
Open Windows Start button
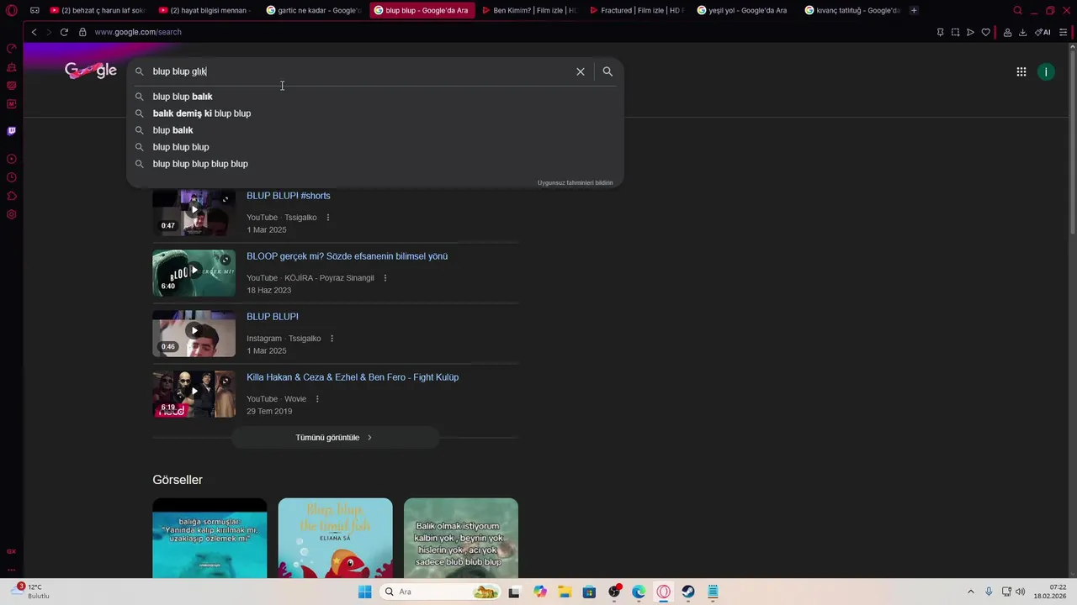click(x=364, y=592)
